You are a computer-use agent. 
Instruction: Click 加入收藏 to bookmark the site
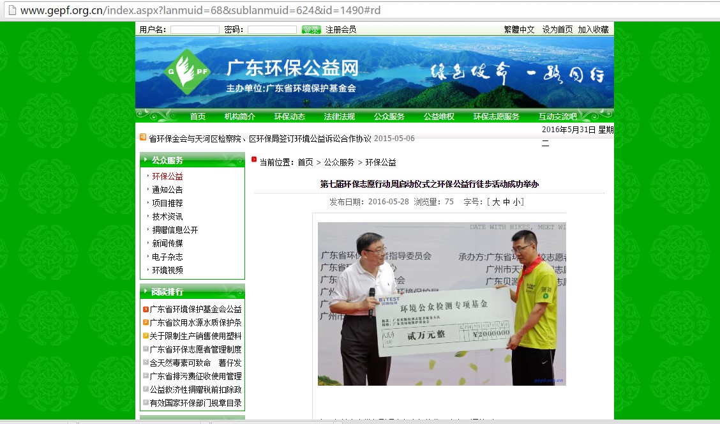click(x=593, y=29)
